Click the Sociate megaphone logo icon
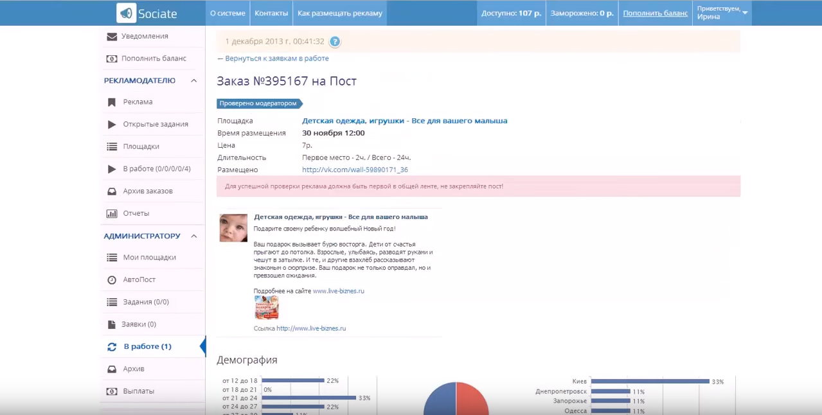Image resolution: width=822 pixels, height=415 pixels. pos(127,13)
